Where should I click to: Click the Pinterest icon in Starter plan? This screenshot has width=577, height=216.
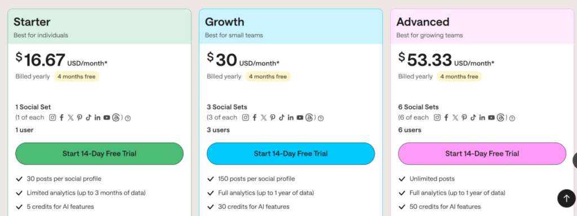79,118
